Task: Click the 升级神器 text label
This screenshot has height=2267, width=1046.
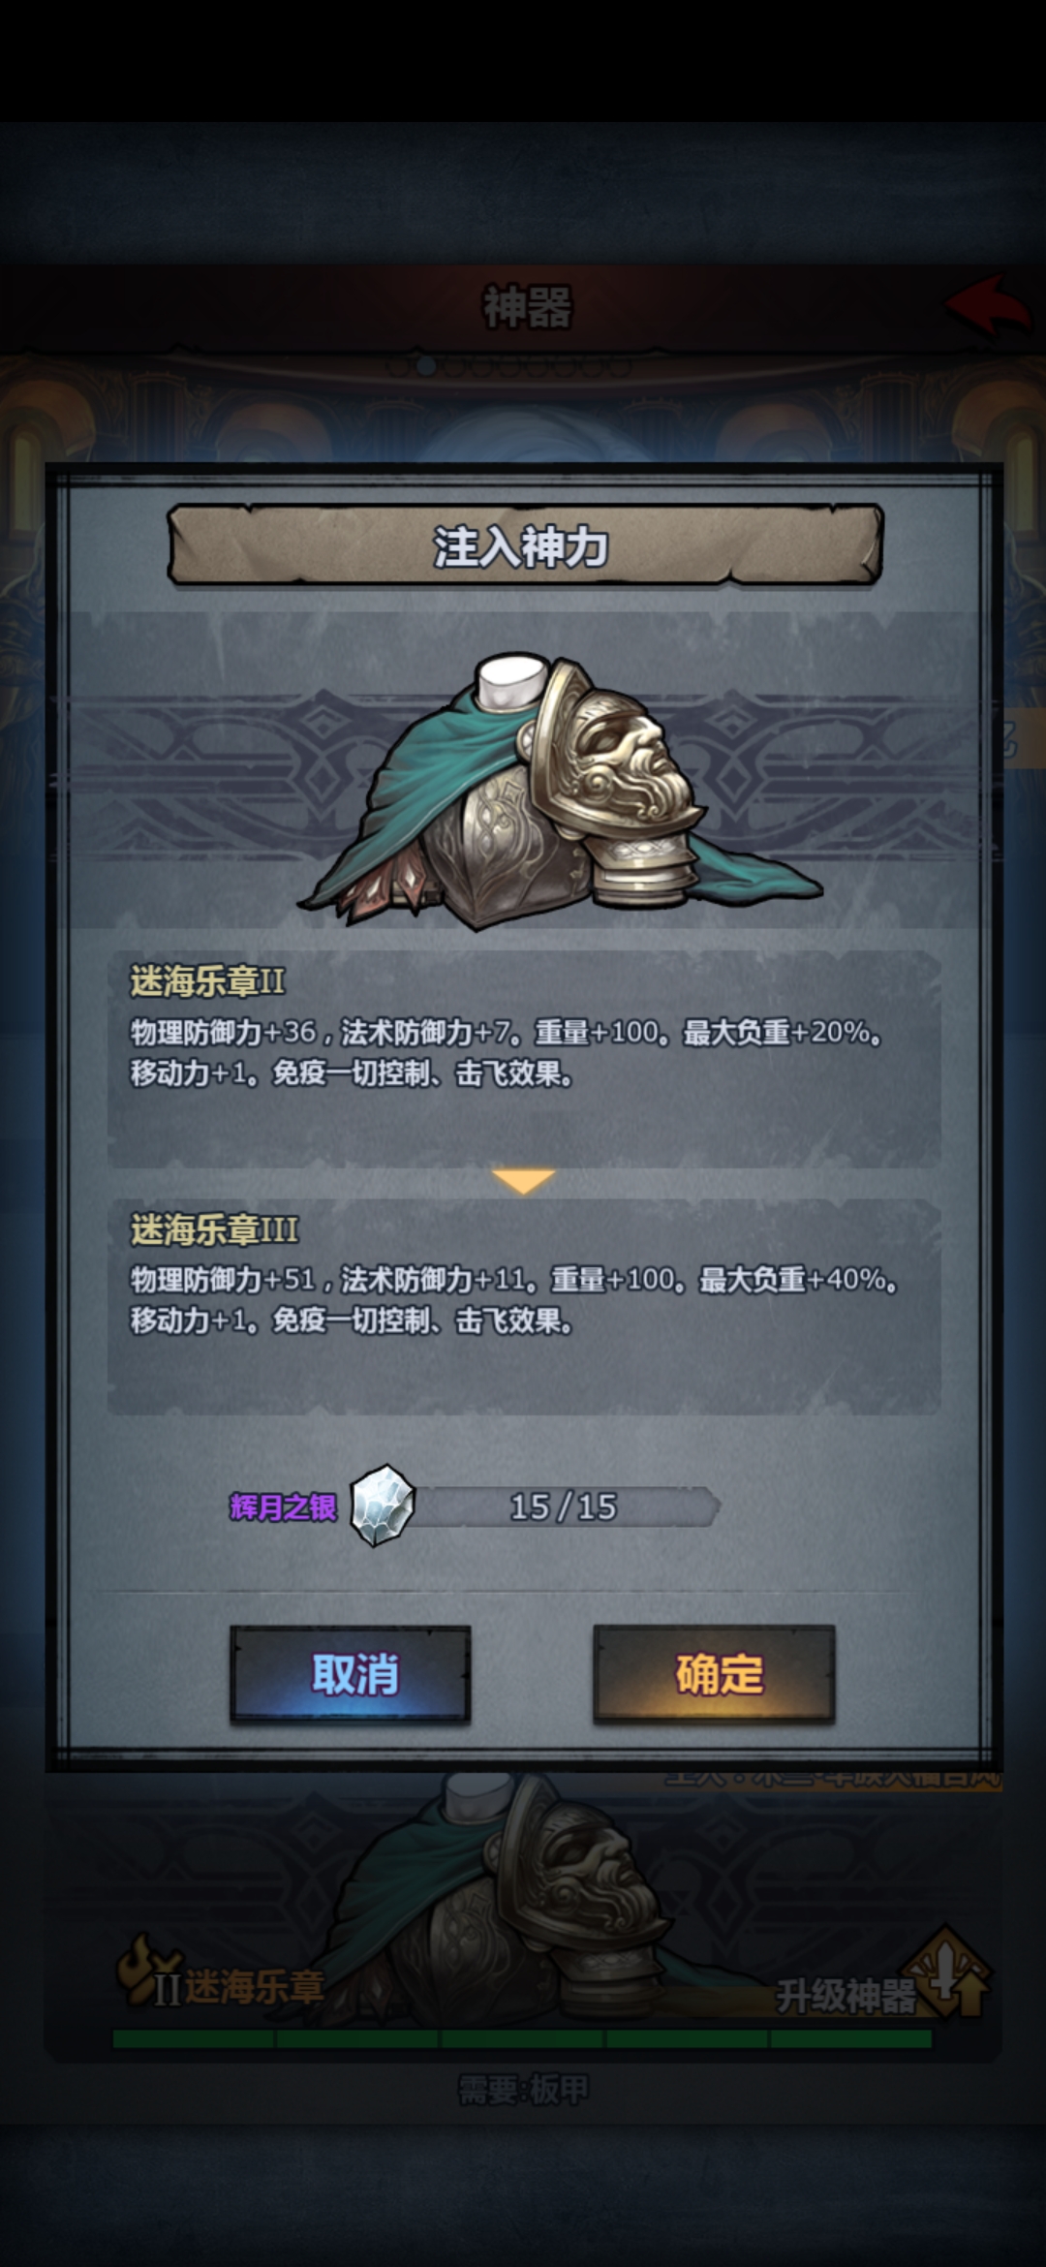Action: [x=846, y=1996]
